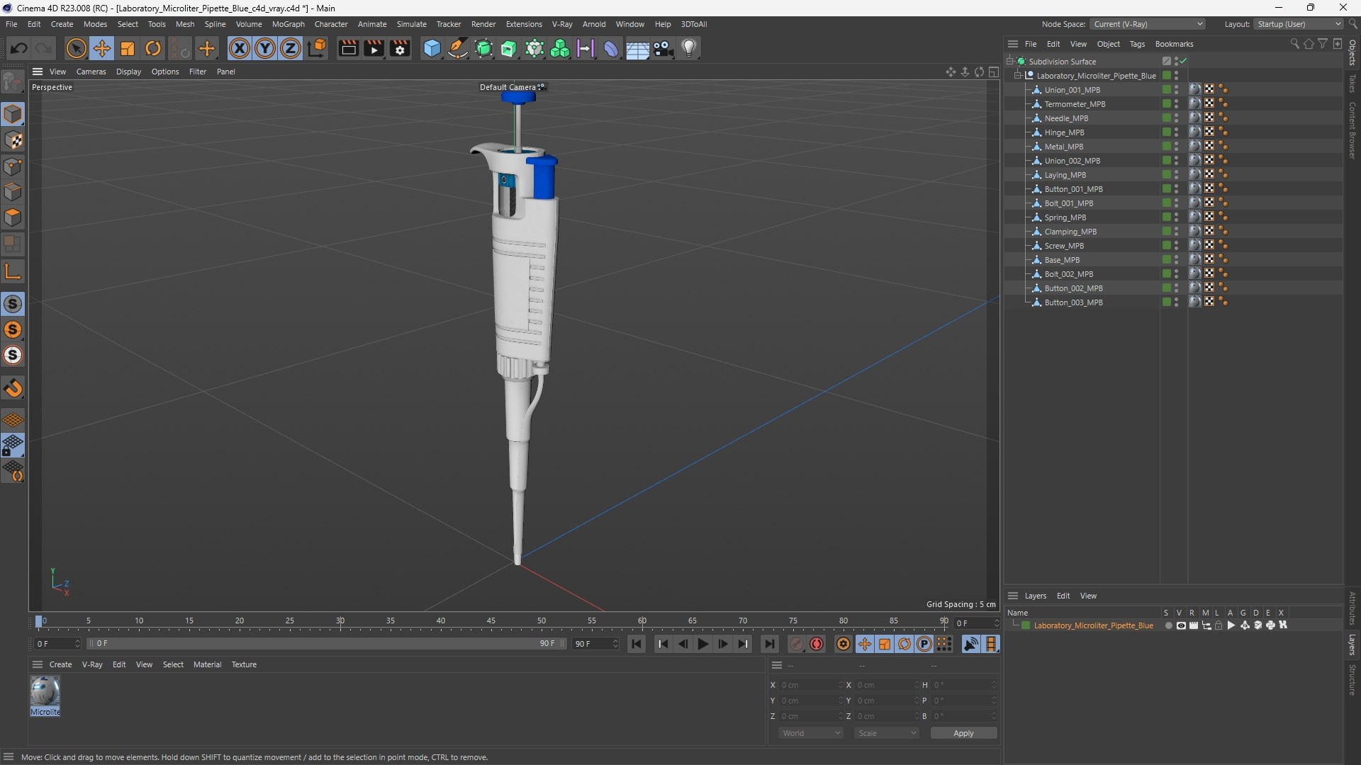The height and width of the screenshot is (765, 1361).
Task: Click layer color swatch in Layers panel
Action: pyautogui.click(x=1025, y=625)
